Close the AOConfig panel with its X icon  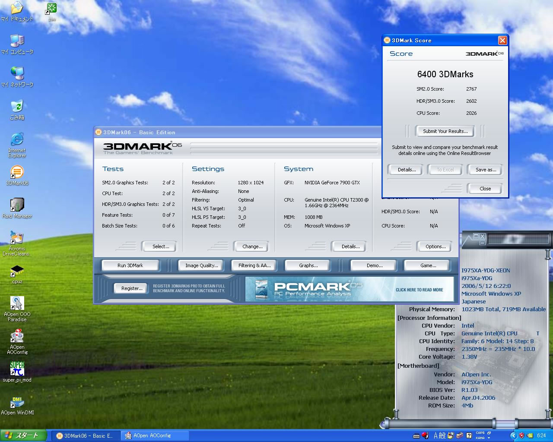pos(483,236)
